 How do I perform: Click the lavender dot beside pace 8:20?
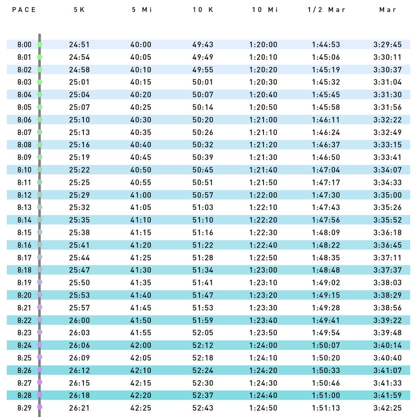[40, 295]
